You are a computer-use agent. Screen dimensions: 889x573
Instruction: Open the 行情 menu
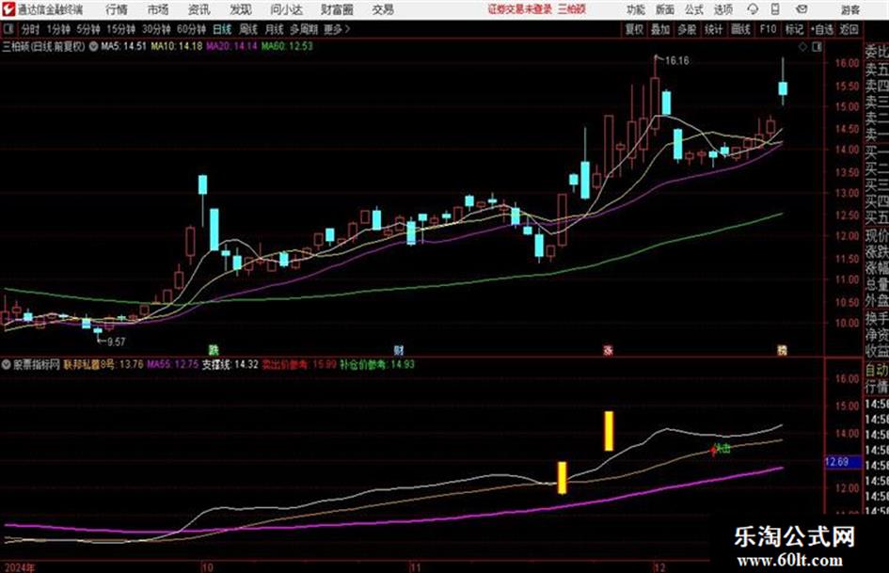(117, 9)
